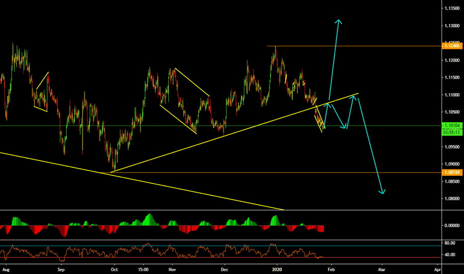Viewport: 464px width, 274px height.
Task: Click the Dec label on time axis
Action: pos(225,270)
